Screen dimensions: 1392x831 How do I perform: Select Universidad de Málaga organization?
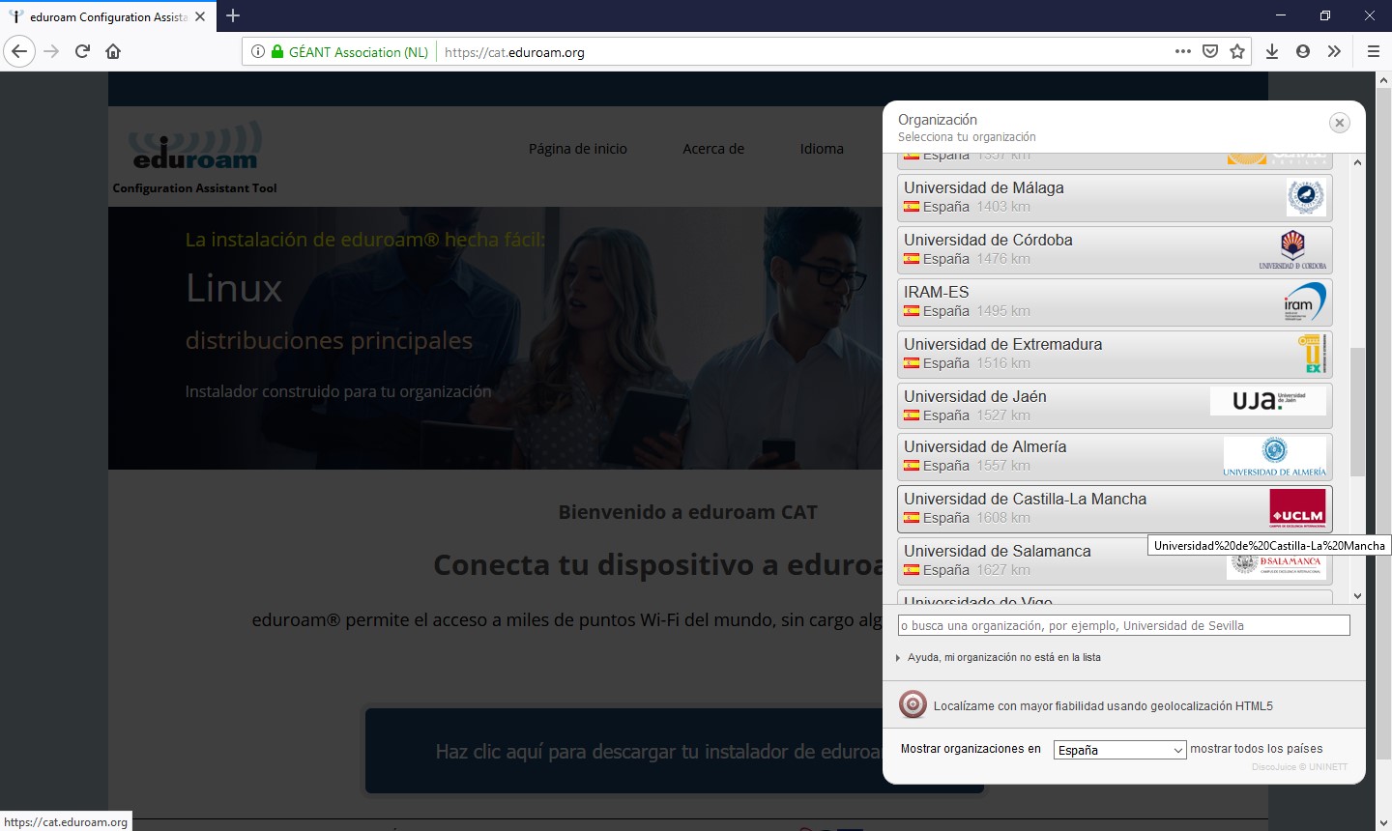(x=1115, y=197)
